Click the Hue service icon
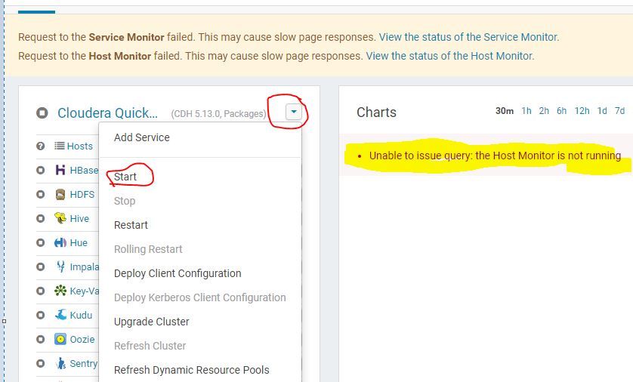Viewport: 633px width, 382px height. tap(60, 243)
